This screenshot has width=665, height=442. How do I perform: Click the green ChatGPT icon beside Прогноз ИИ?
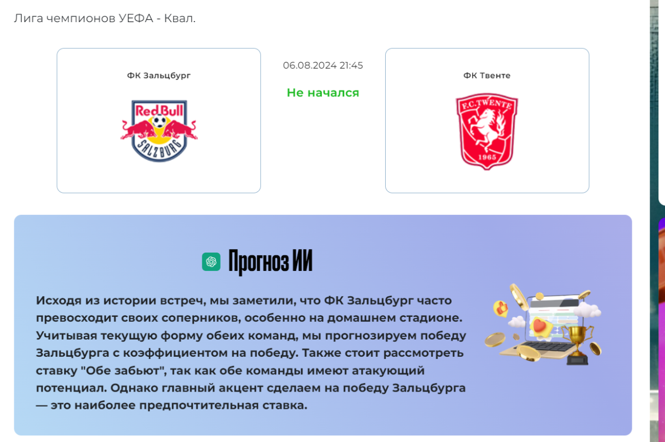(211, 261)
